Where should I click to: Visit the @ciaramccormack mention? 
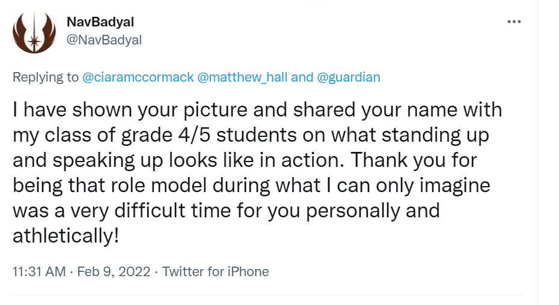(138, 77)
